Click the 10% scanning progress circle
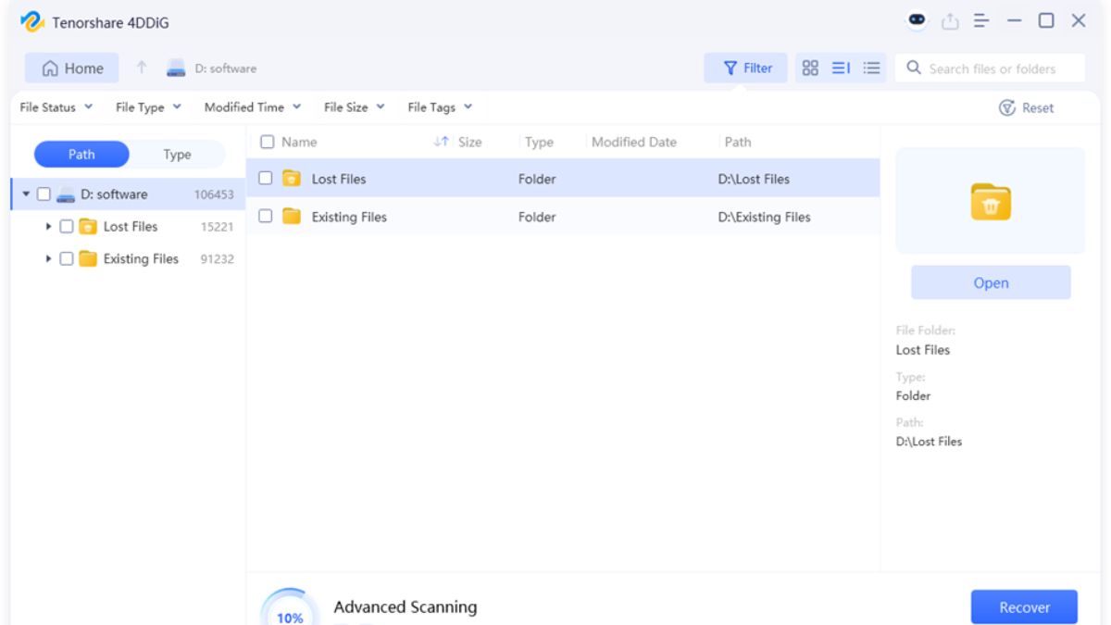Screen dimensions: 1111x625 tap(290, 608)
